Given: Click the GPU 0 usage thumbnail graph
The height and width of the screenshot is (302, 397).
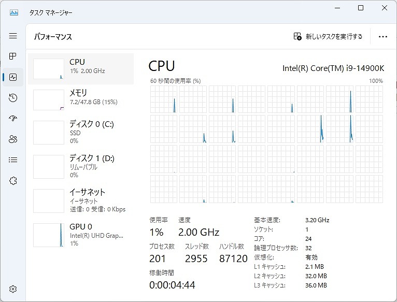Looking at the screenshot, I should coord(49,235).
